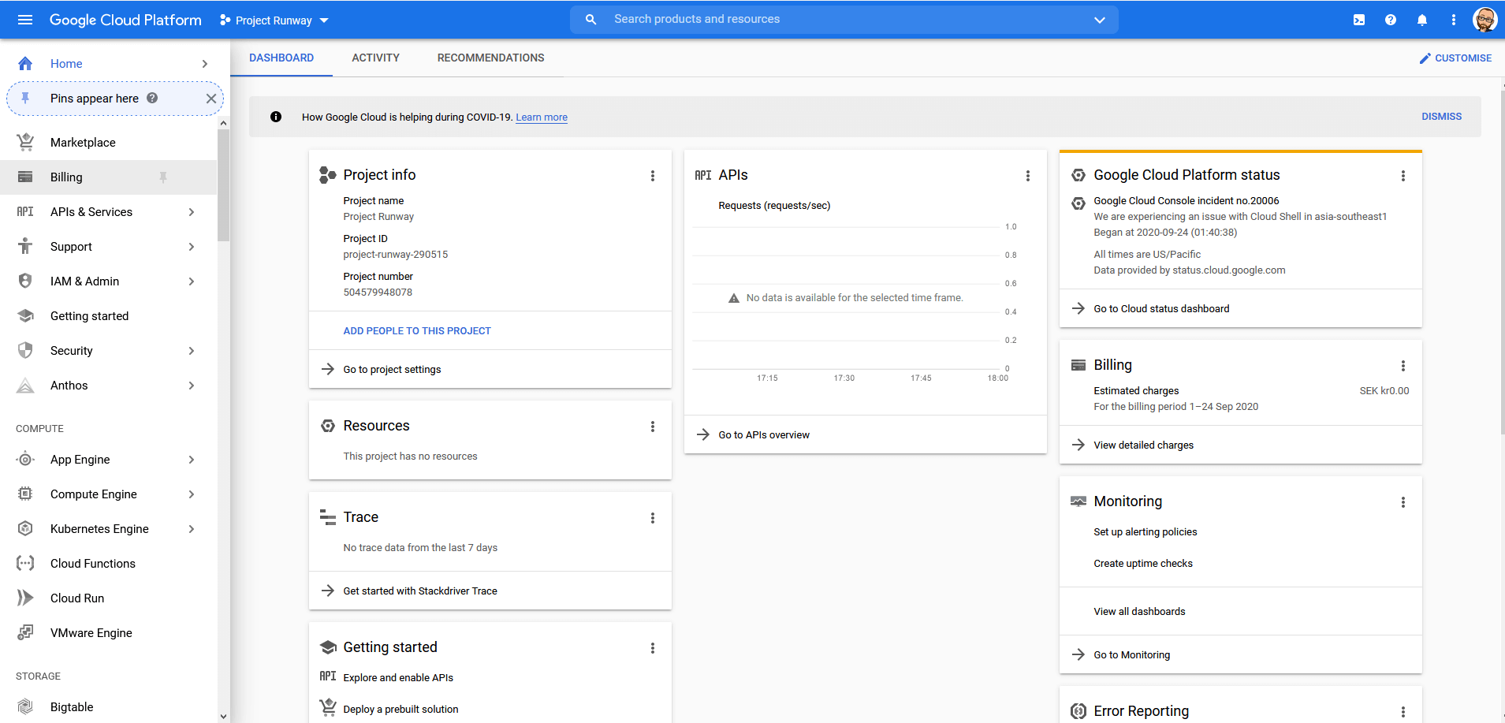This screenshot has height=723, width=1505.
Task: Go to APIs overview
Action: click(x=764, y=435)
